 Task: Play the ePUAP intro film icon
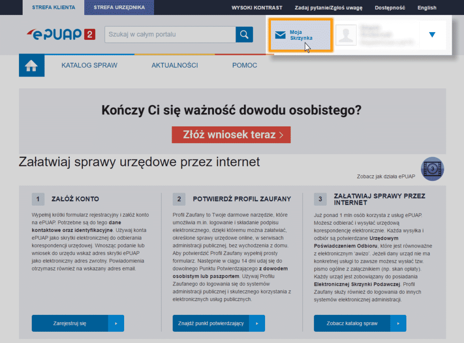point(432,169)
